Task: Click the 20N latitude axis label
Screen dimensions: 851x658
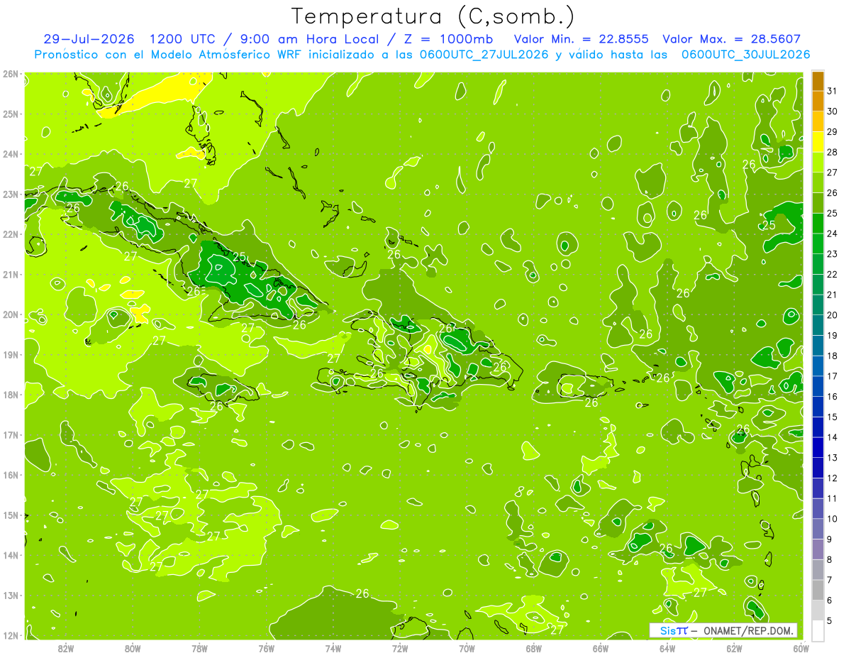Action: coord(10,314)
